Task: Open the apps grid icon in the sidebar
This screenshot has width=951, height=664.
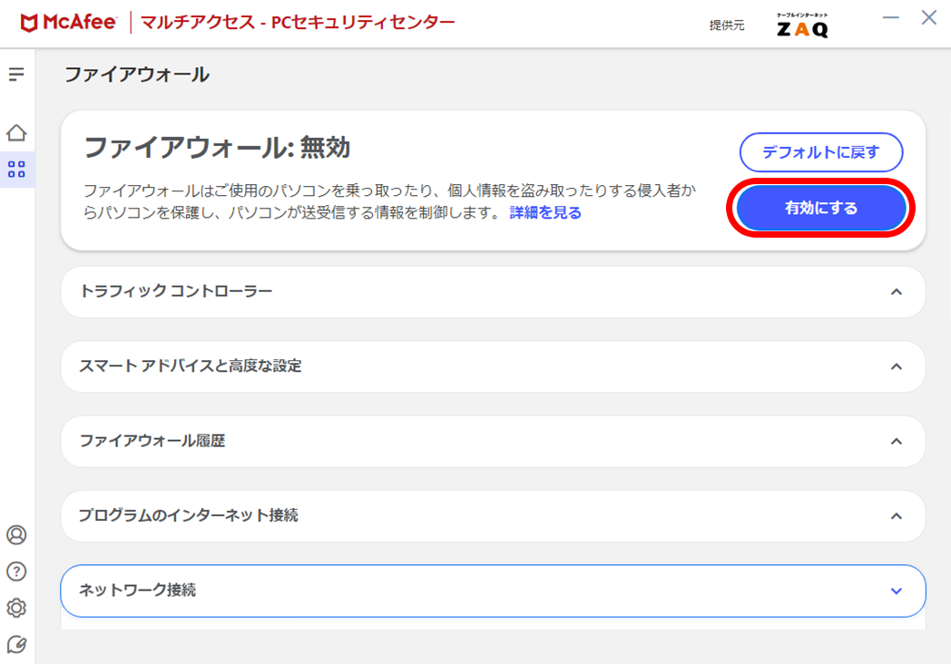Action: pyautogui.click(x=16, y=170)
